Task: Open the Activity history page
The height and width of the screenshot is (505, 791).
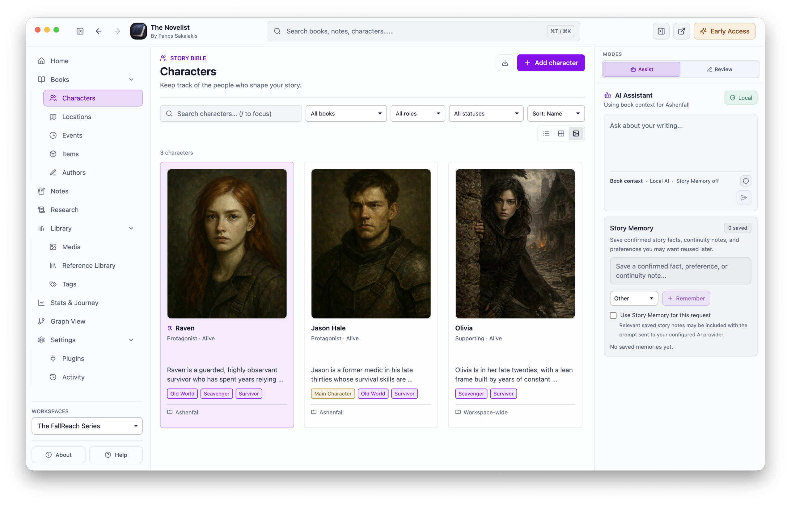Action: (x=93, y=377)
